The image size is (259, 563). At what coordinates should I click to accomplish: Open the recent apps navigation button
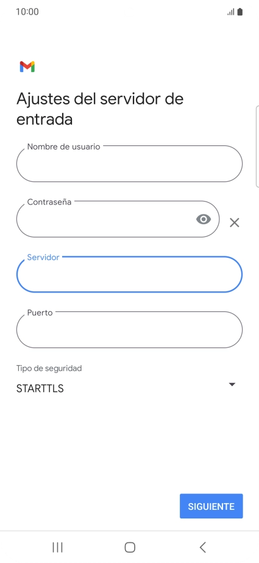(57, 547)
